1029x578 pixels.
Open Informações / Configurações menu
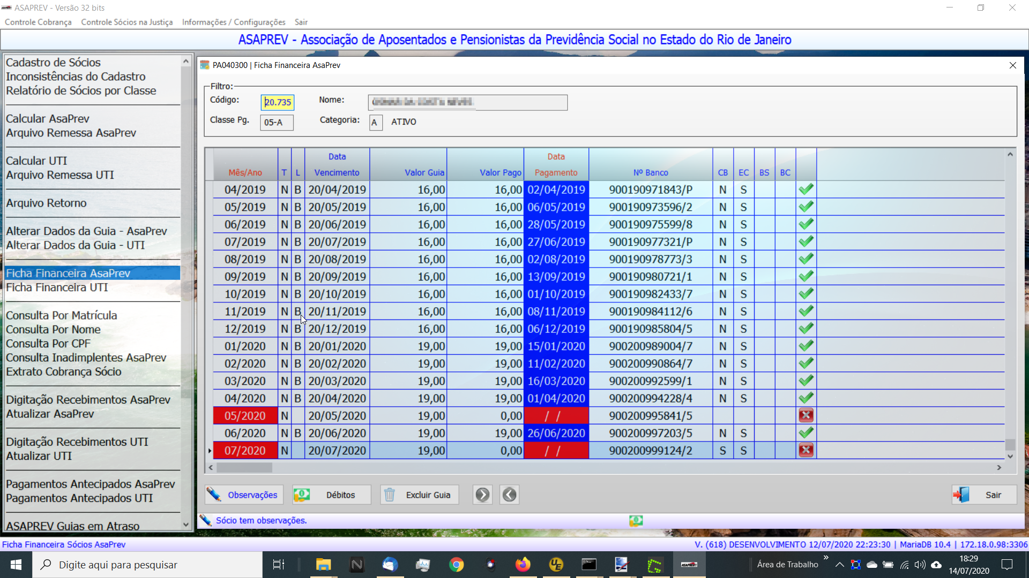234,22
